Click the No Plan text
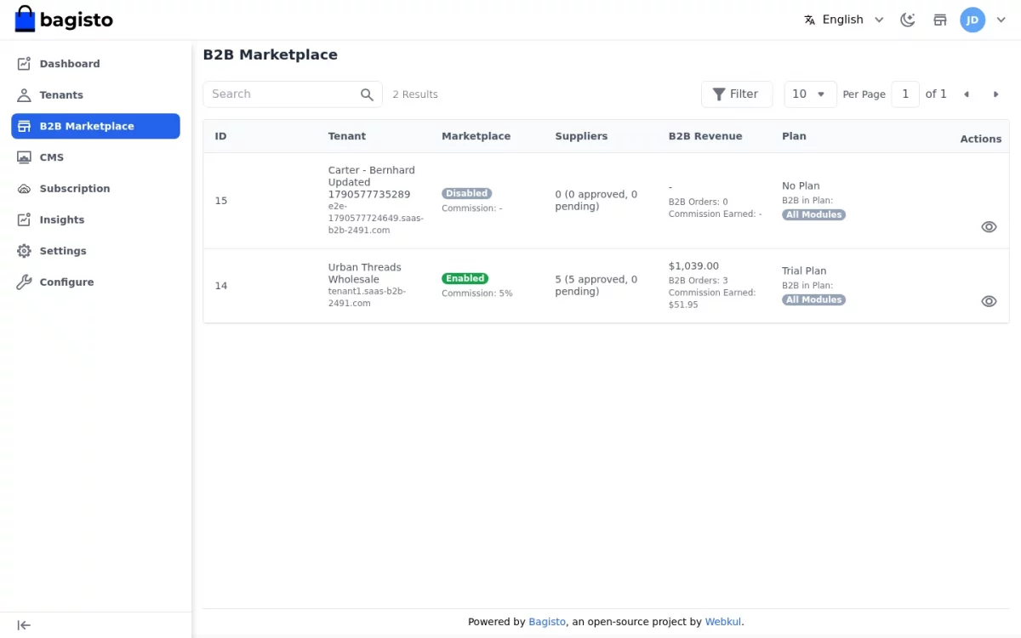 click(801, 186)
